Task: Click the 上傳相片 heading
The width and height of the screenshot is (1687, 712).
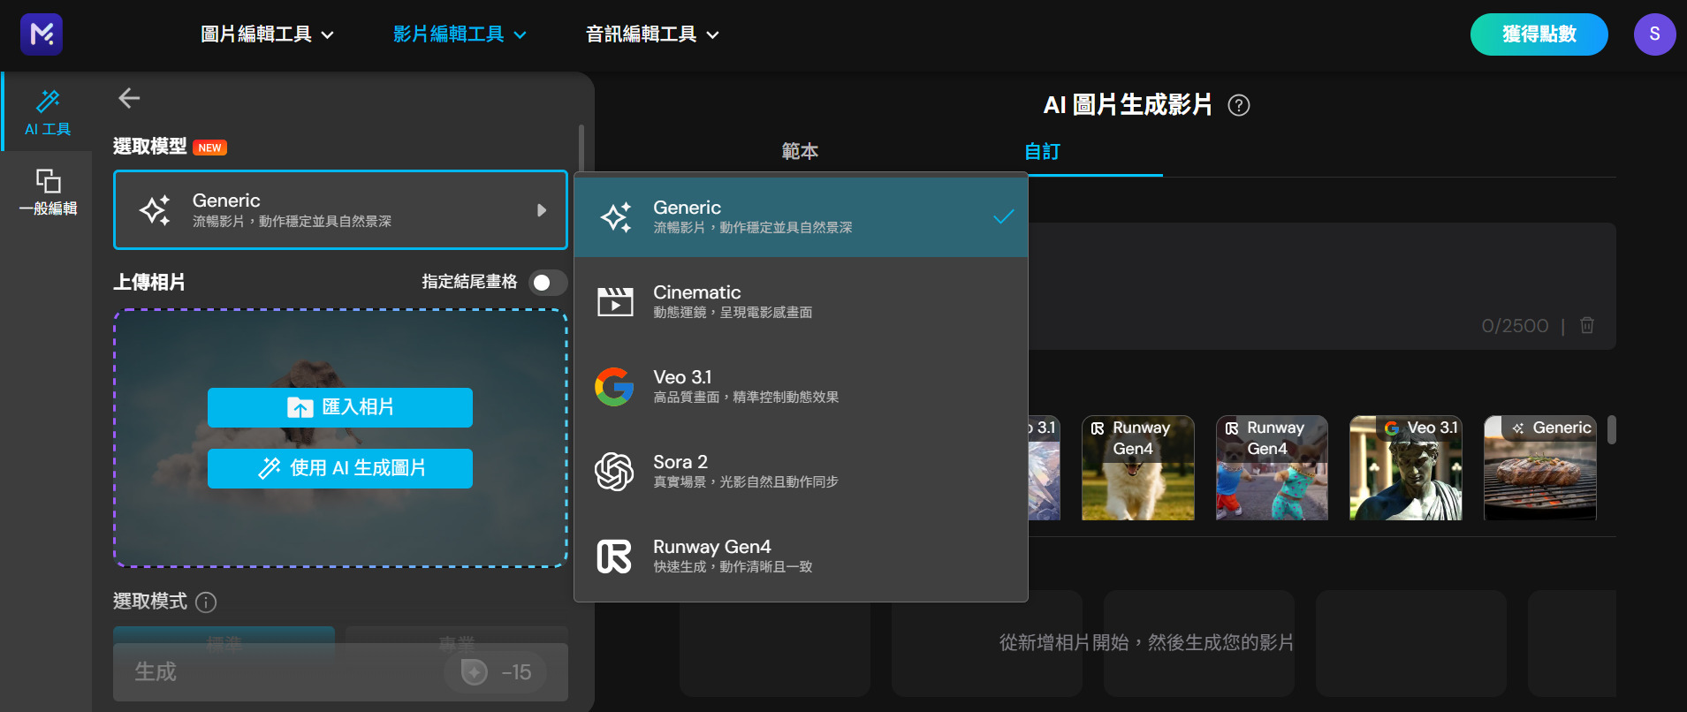Action: coord(149,283)
